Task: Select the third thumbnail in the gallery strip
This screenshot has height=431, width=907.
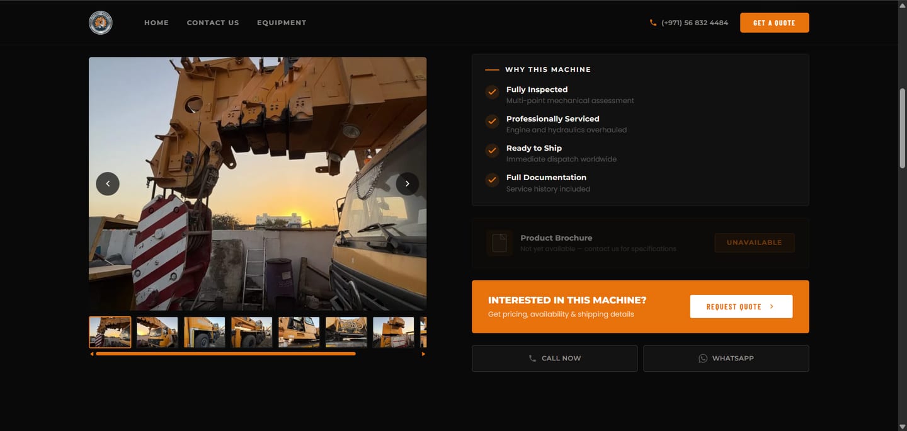Action: [205, 332]
